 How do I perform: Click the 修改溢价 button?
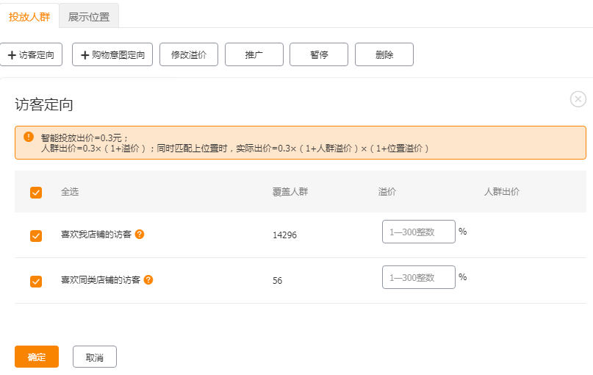click(x=189, y=55)
